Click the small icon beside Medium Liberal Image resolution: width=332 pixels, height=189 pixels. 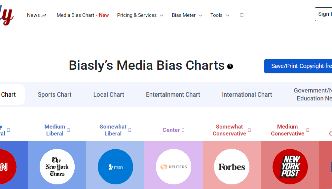68,130
